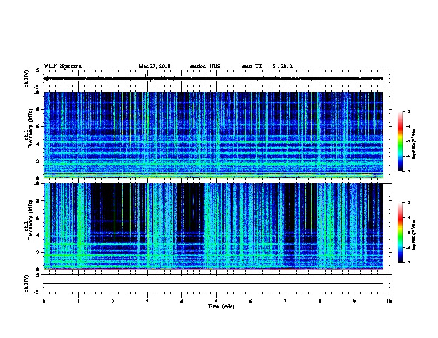Select the "start UT = 5:20:2" header text

[267, 66]
